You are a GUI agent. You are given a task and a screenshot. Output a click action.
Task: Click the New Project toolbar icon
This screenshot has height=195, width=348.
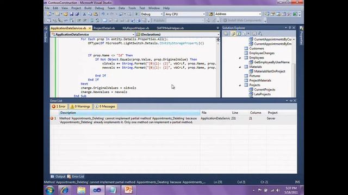(x=49, y=14)
